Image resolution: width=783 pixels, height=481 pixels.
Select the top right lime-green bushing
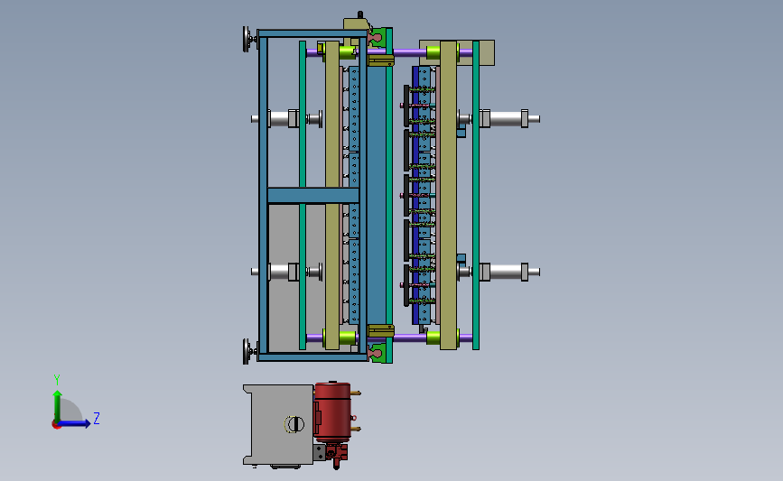pos(433,52)
